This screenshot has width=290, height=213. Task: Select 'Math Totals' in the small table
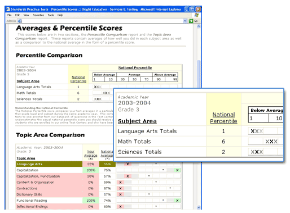(x=26, y=93)
